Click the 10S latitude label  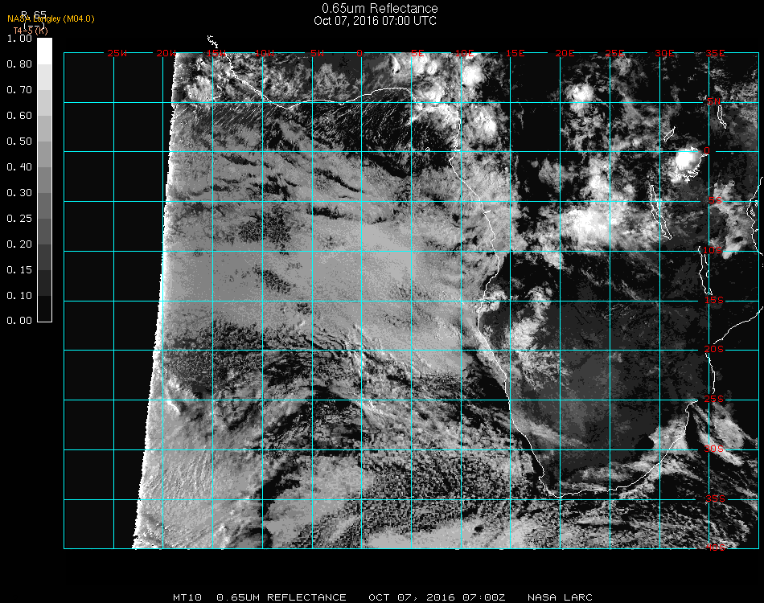713,250
